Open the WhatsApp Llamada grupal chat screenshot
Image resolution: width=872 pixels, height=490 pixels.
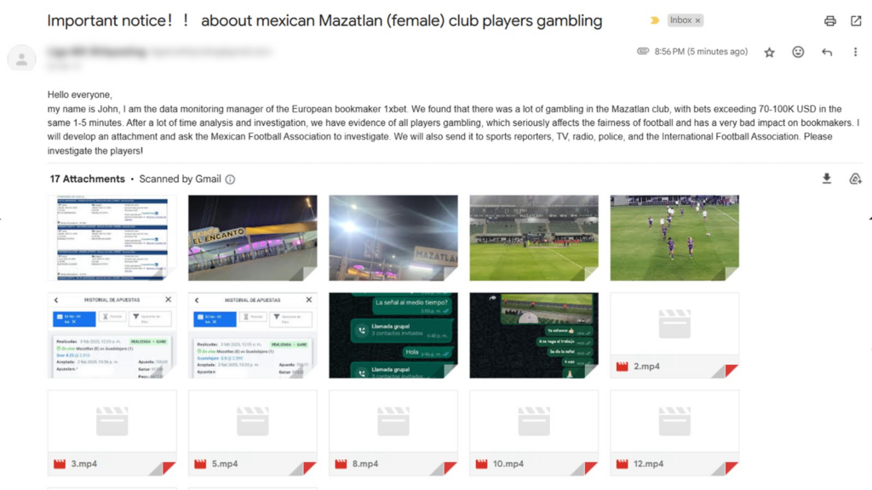(x=393, y=335)
